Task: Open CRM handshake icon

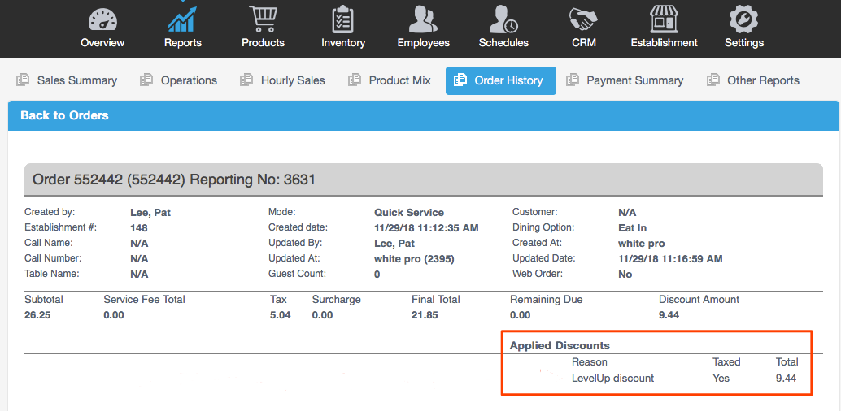Action: 583,19
